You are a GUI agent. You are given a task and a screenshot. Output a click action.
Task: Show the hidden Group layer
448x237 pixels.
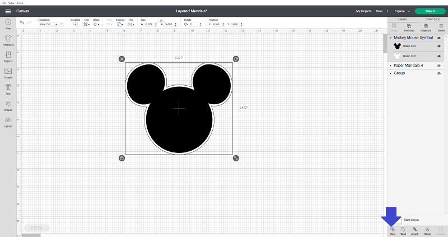point(439,73)
